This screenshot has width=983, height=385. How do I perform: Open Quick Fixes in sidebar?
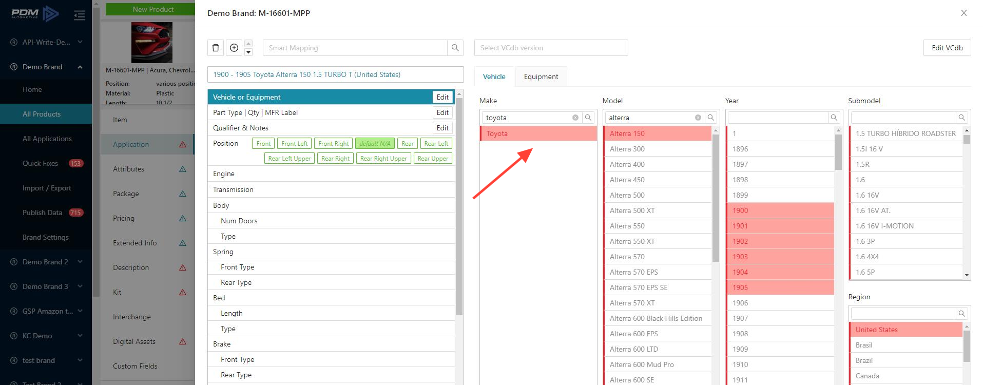coord(46,163)
